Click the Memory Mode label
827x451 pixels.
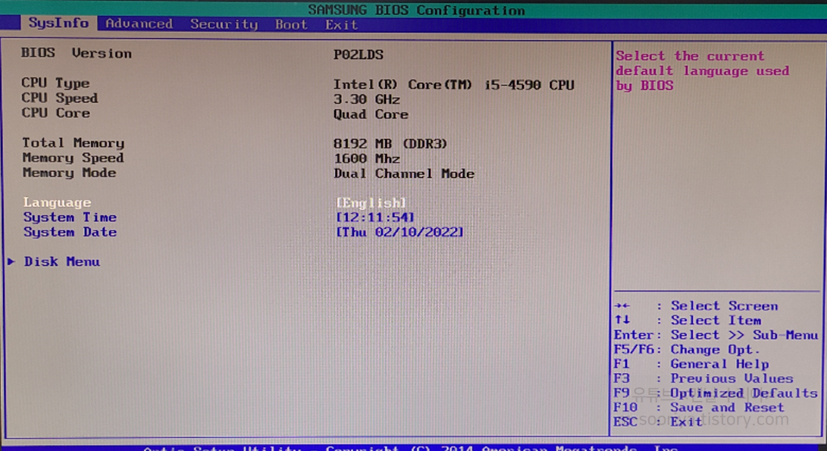pyautogui.click(x=69, y=173)
